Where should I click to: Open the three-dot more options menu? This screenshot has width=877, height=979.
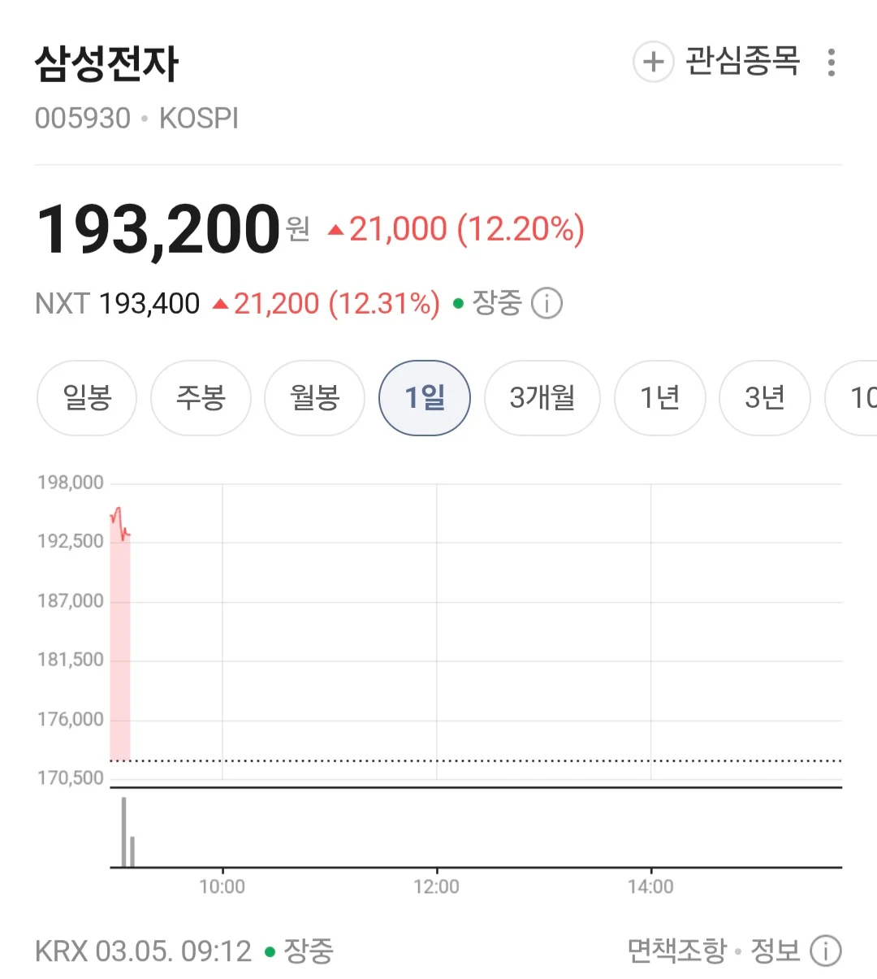(831, 63)
